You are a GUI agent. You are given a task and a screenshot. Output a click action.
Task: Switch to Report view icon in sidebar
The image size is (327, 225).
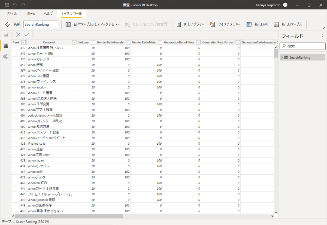point(6,35)
